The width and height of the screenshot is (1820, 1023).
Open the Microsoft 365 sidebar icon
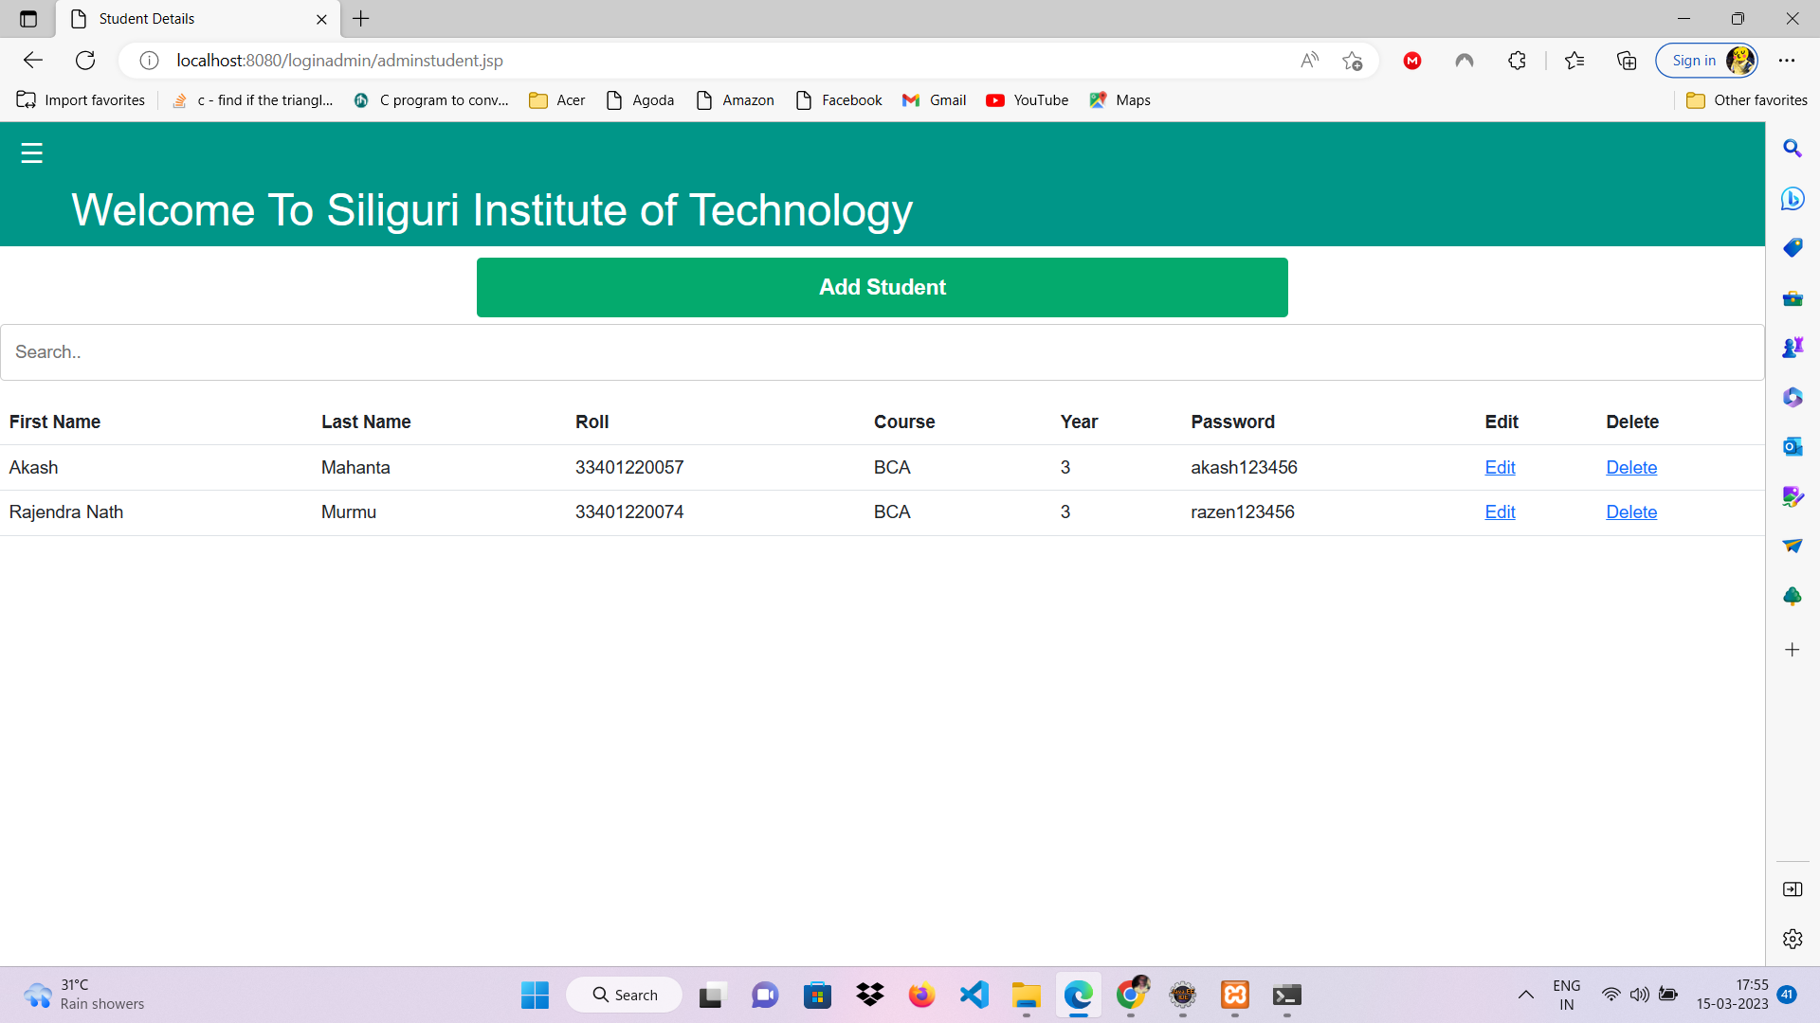coord(1793,397)
